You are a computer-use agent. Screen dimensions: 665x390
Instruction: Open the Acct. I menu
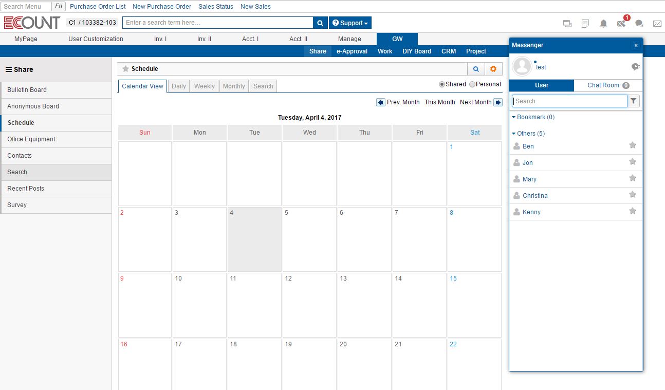250,39
